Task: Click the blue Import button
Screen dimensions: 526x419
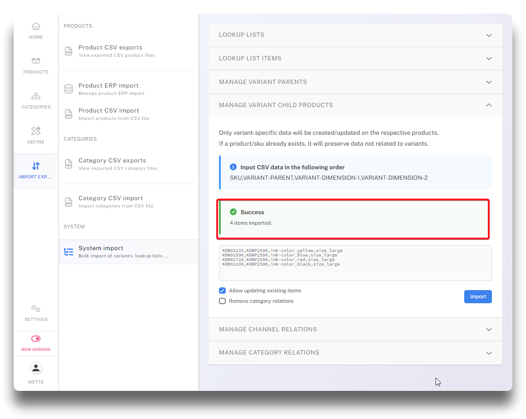Action: pos(478,297)
